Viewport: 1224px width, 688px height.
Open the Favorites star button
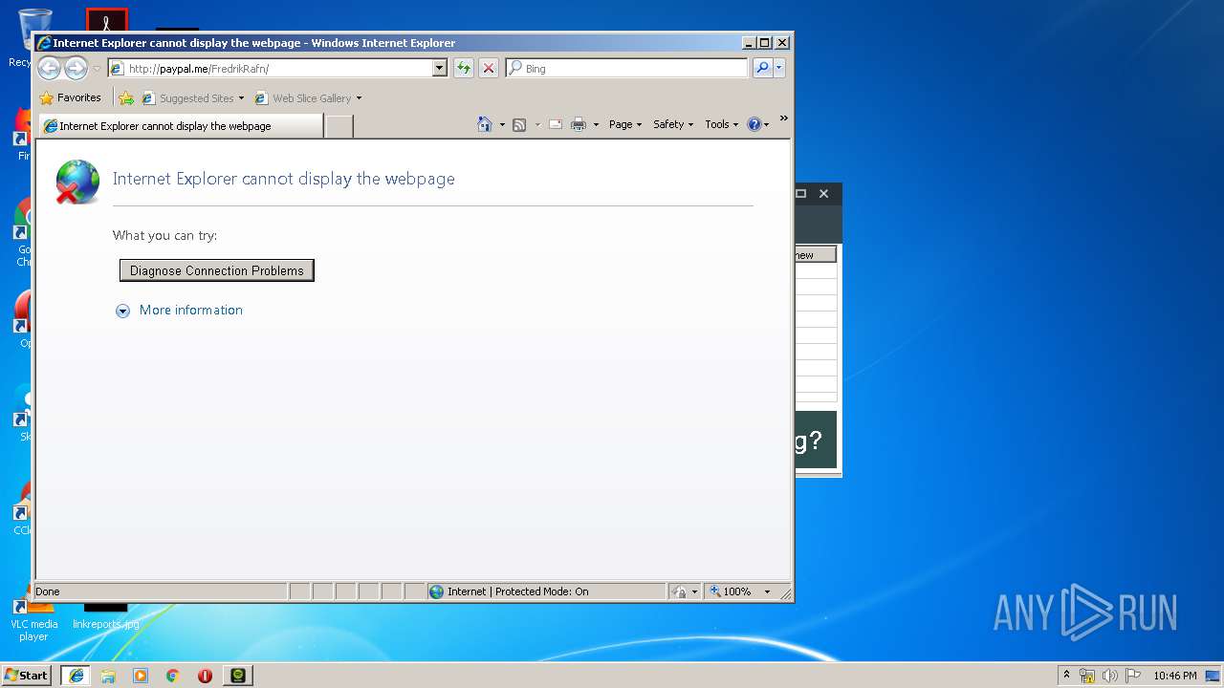(71, 97)
